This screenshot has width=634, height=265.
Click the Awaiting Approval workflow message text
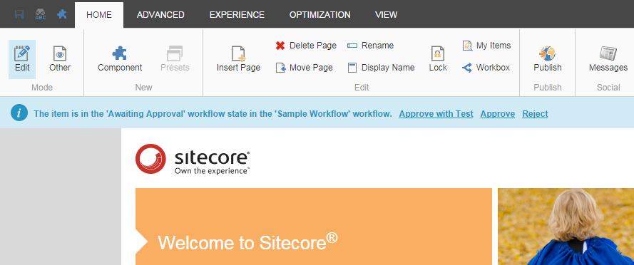(213, 114)
